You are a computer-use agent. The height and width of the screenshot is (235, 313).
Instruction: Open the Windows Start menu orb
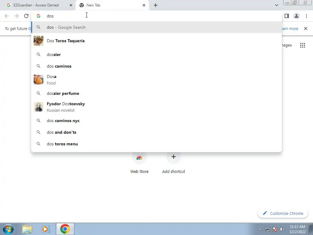(8, 229)
